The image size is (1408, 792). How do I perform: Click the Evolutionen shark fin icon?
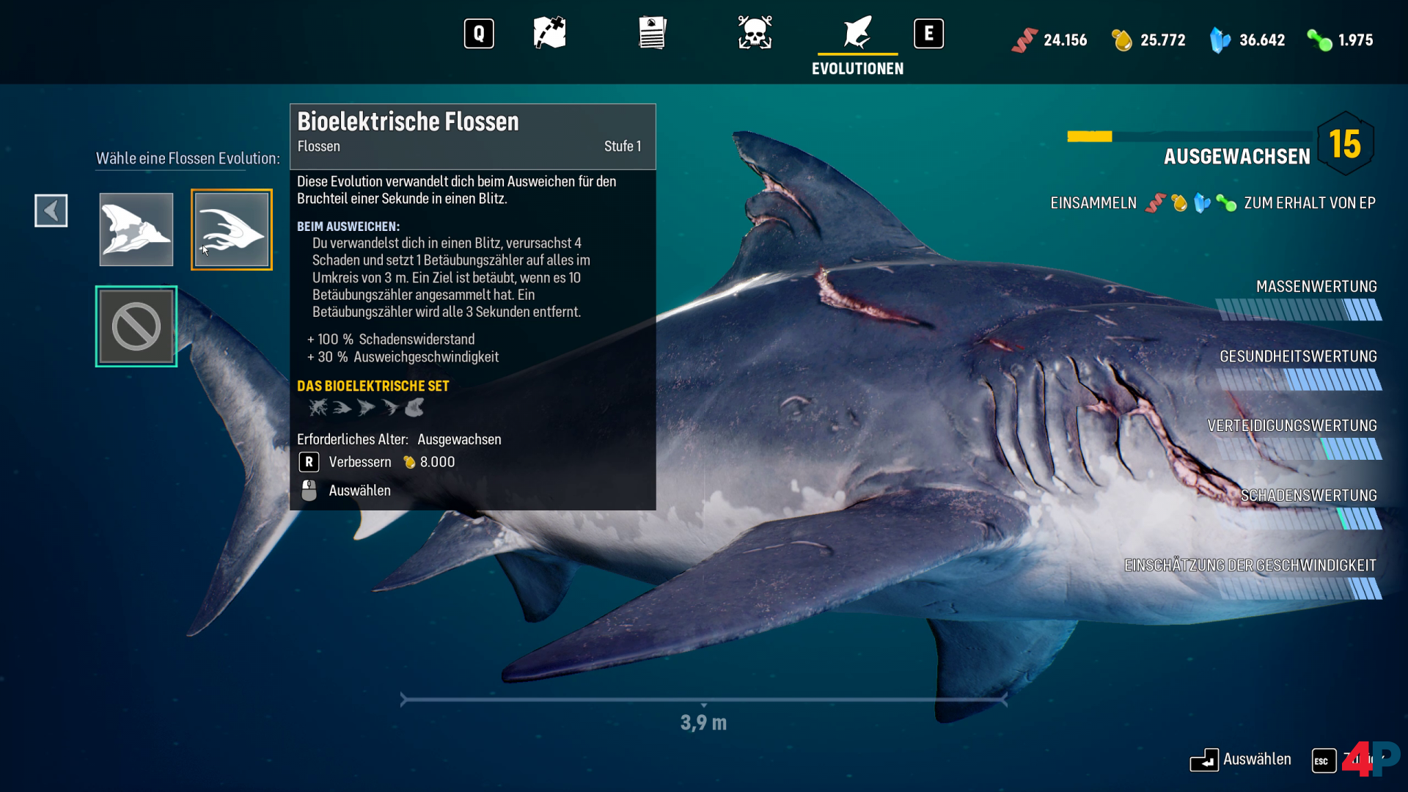click(857, 32)
